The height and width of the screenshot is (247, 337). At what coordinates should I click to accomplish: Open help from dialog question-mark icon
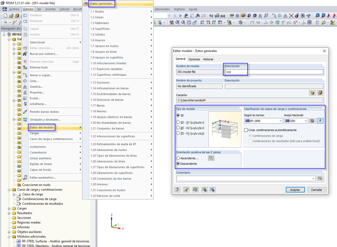point(177,190)
